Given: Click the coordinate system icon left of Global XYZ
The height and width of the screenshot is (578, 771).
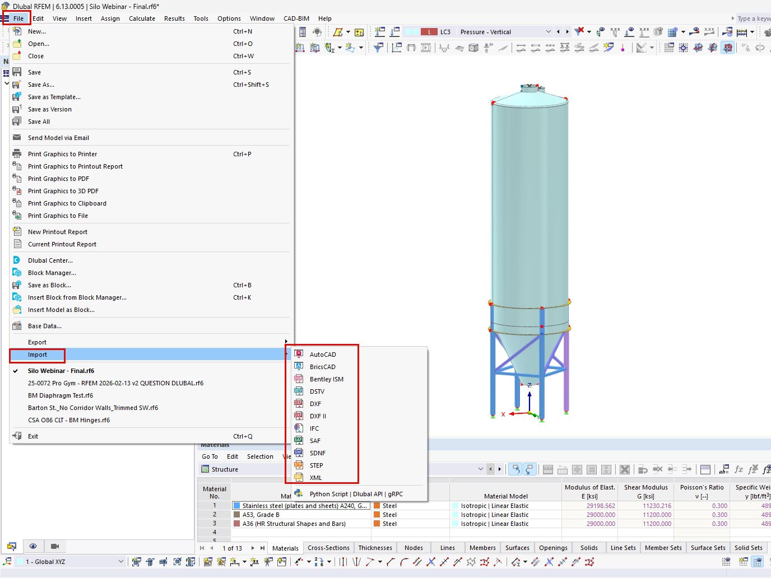Looking at the screenshot, I should click(7, 562).
